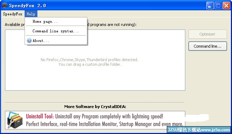Close the open Help menu
This screenshot has height=134, width=232.
click(31, 14)
